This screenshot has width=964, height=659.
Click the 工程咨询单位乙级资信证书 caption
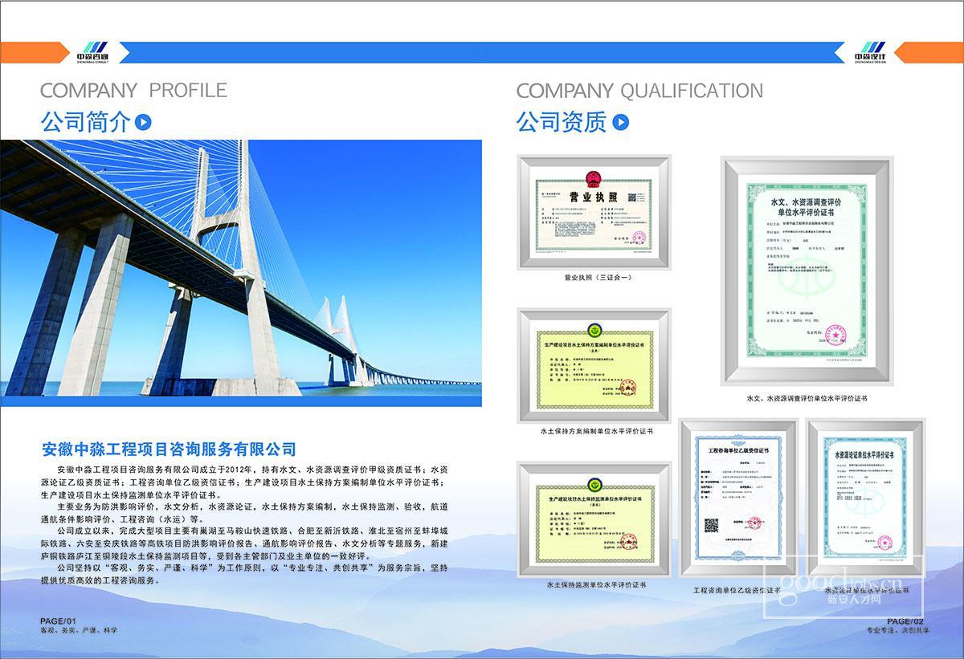tap(738, 590)
